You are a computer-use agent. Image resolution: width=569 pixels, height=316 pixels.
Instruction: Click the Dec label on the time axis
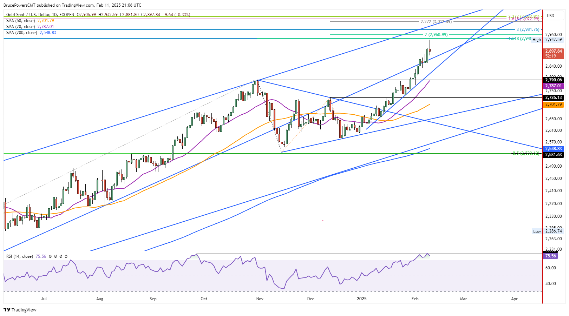click(310, 299)
